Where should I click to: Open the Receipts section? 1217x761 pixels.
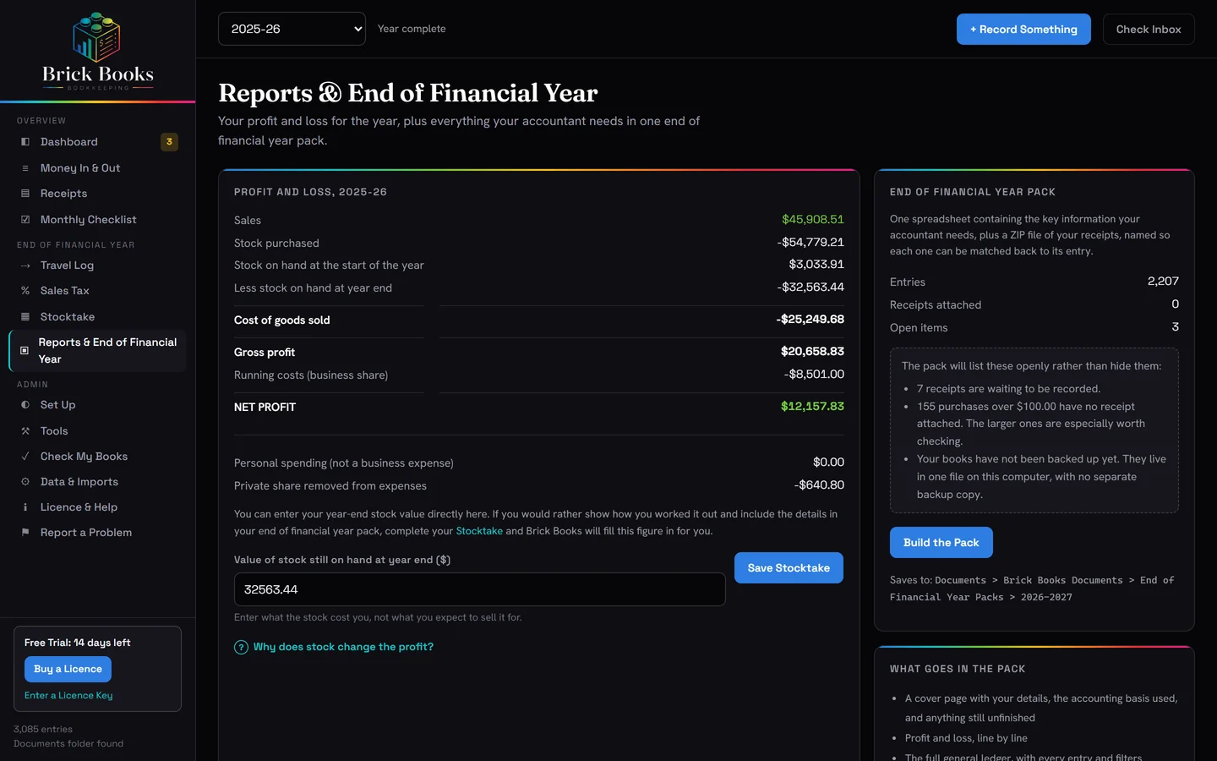point(97,194)
